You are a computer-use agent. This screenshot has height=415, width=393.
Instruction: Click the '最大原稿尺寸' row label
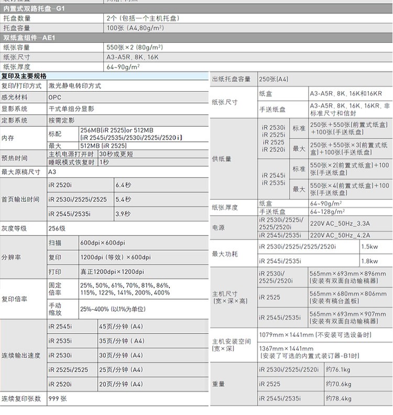21,172
